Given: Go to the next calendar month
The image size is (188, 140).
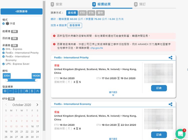Looking at the screenshot, I should coord(37,105).
